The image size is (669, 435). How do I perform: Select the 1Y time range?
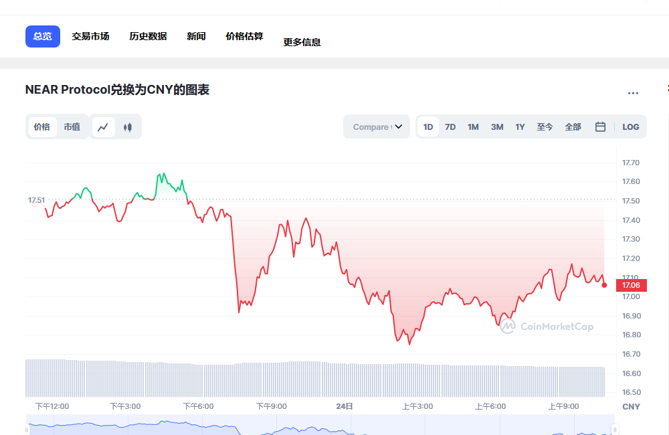click(520, 126)
